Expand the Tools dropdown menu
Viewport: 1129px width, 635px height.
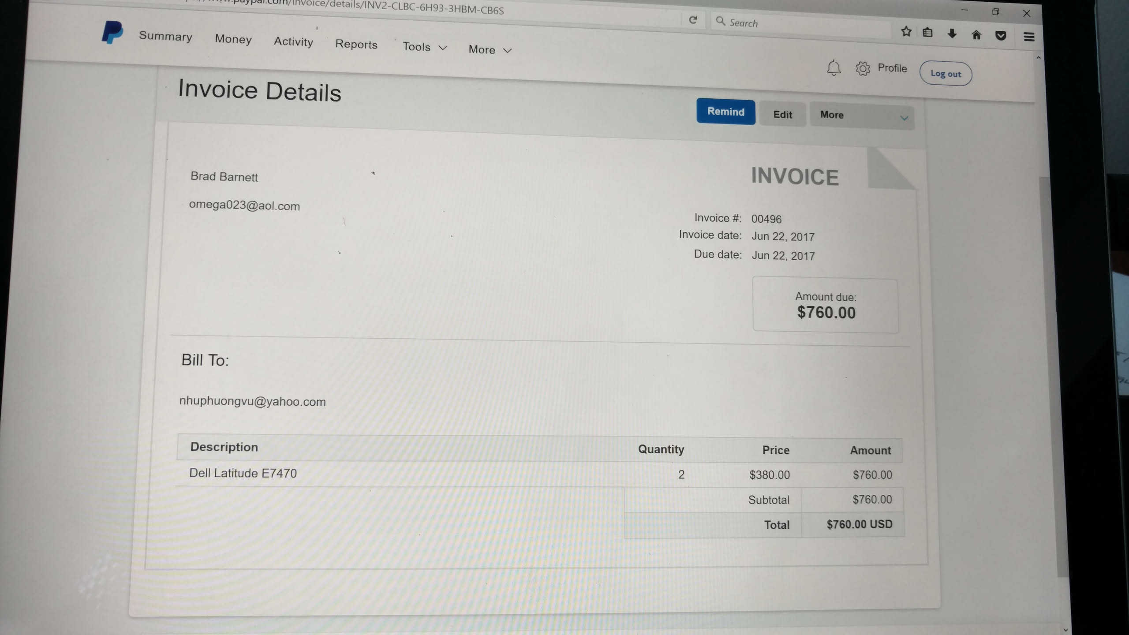[424, 47]
